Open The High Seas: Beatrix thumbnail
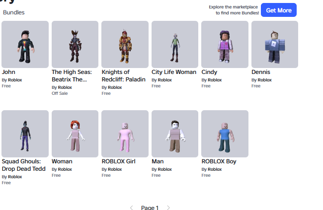 [75, 44]
